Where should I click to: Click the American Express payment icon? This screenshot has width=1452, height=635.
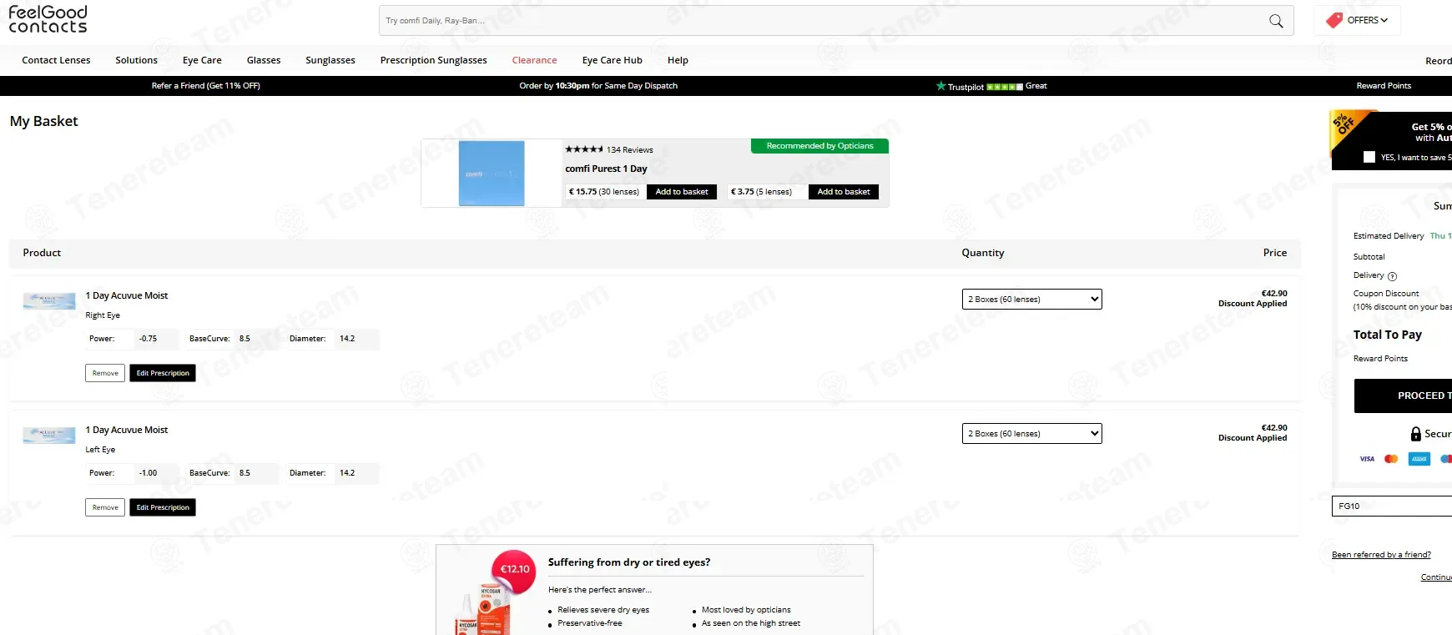coord(1419,459)
